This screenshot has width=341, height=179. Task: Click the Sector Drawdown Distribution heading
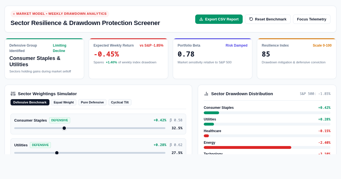tap(242, 94)
